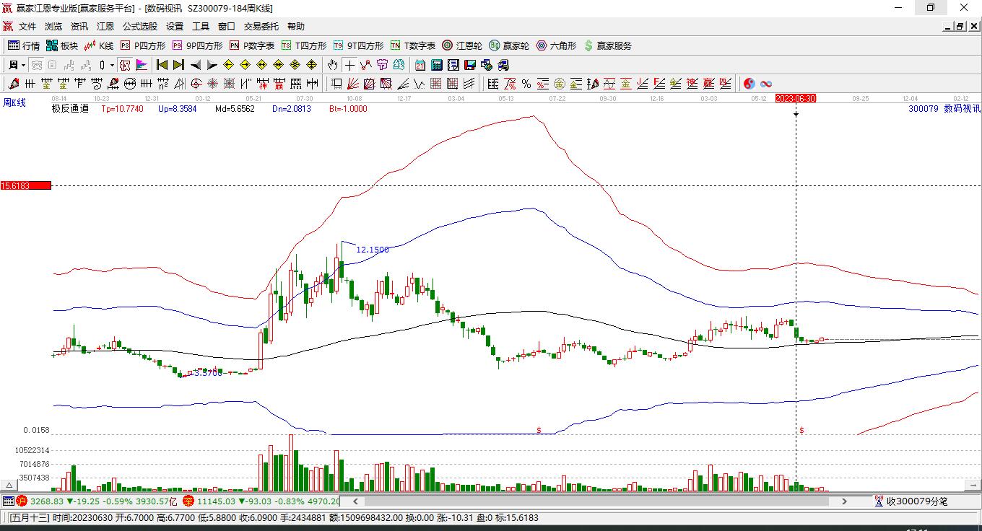The image size is (982, 531).
Task: Click the 12.1500 high price label
Action: tap(373, 250)
